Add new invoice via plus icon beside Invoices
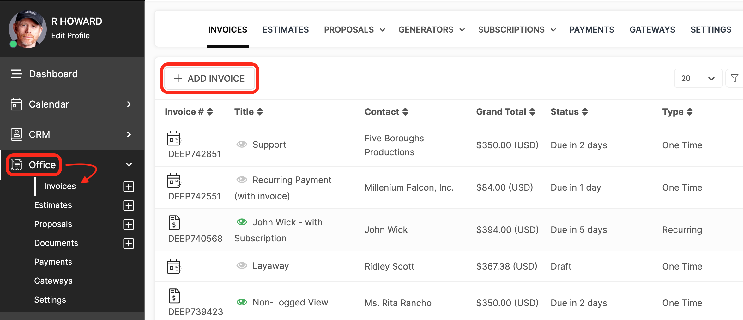Viewport: 743px width, 320px height. tap(129, 187)
